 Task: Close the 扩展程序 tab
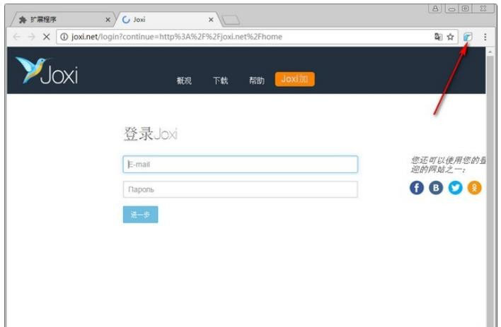tap(108, 20)
